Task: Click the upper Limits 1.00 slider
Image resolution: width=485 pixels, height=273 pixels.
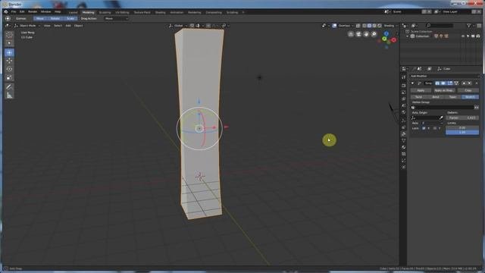Action: [462, 133]
